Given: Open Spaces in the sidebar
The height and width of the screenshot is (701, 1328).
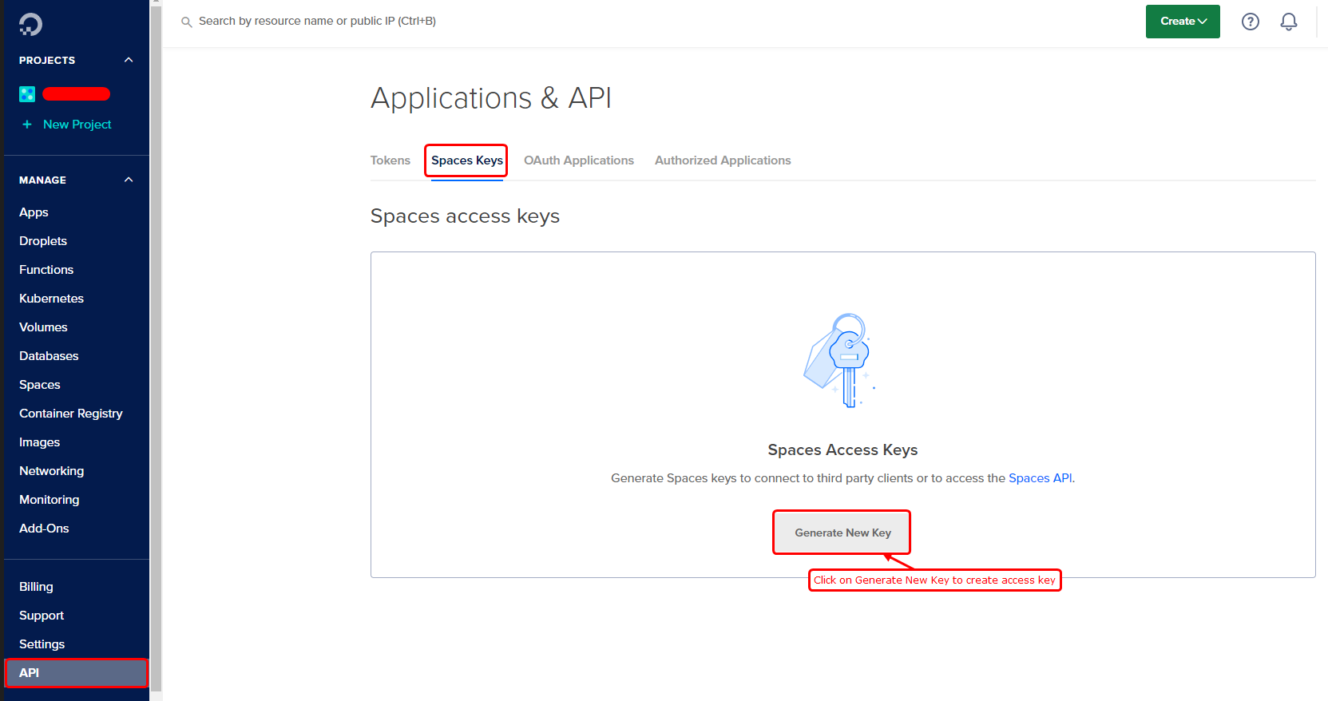Looking at the screenshot, I should 40,385.
